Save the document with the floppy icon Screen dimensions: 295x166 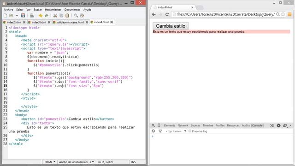(23, 16)
